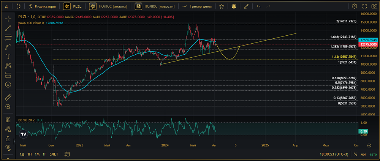Viewport: 380px width, 161px height.
Task: Toggle stay in drawing mode
Action: [x=8, y=129]
